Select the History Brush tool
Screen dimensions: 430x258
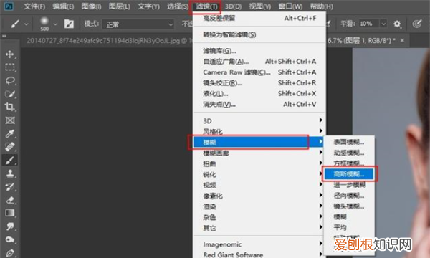[x=10, y=187]
